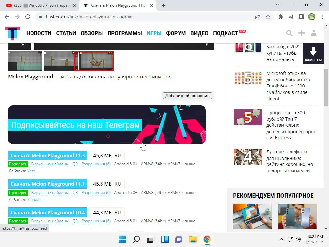329x247 pixels.
Task: Open the Microsoft Emoji library article
Action: click(x=289, y=86)
